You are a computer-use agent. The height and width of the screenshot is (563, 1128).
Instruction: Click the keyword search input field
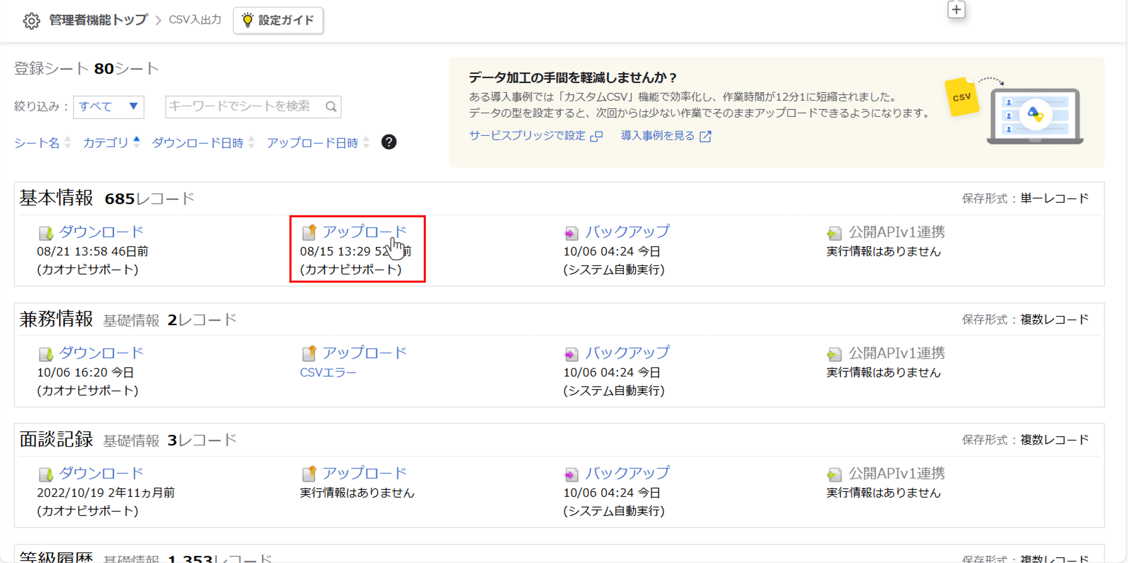tap(245, 106)
